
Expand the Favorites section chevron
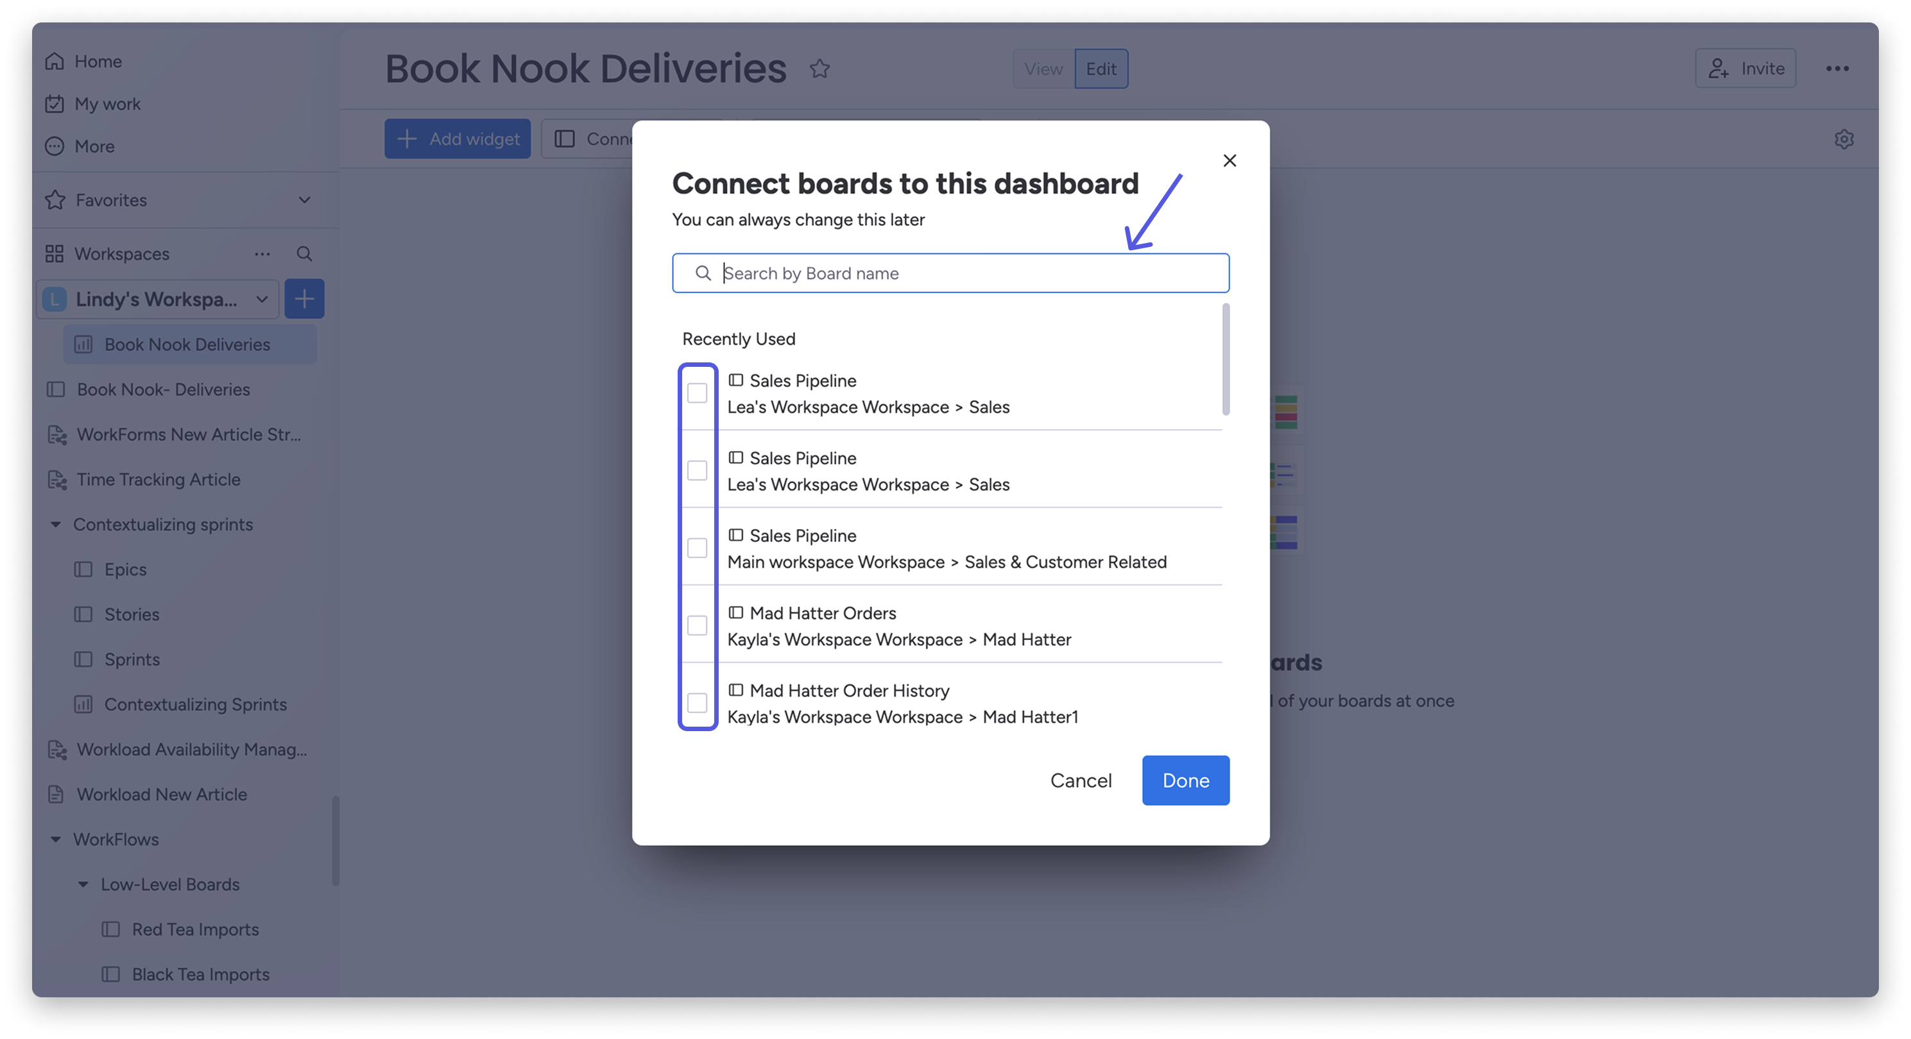coord(304,199)
